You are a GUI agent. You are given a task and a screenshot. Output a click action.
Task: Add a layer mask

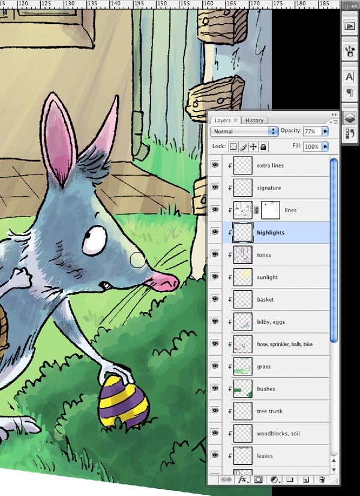click(259, 480)
